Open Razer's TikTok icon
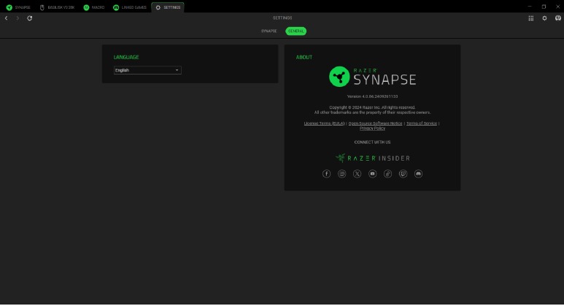 click(387, 174)
